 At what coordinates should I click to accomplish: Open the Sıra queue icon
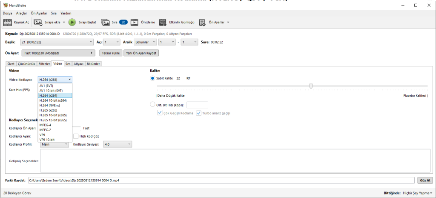[x=106, y=23]
